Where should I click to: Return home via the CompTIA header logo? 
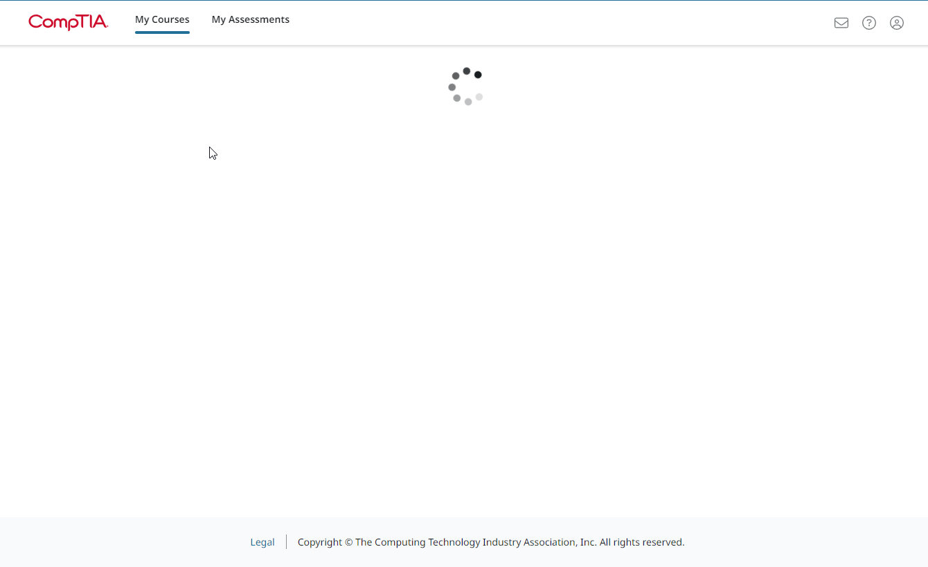[x=68, y=22]
